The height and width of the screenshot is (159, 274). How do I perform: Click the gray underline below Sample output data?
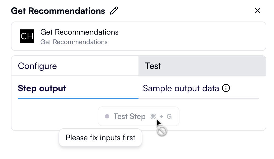point(199,98)
